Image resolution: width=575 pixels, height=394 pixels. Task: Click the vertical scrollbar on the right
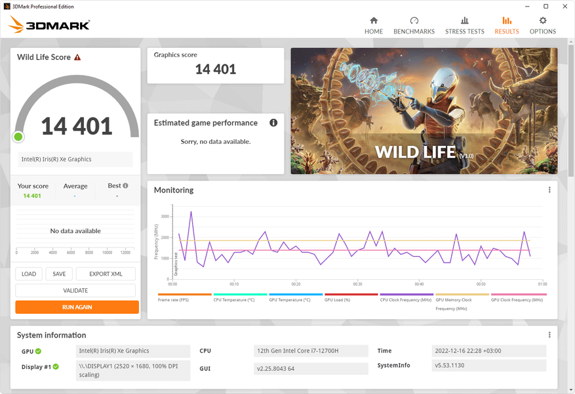click(571, 110)
